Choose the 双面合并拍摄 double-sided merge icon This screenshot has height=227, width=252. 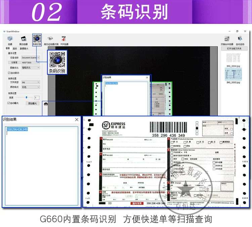coord(227,39)
